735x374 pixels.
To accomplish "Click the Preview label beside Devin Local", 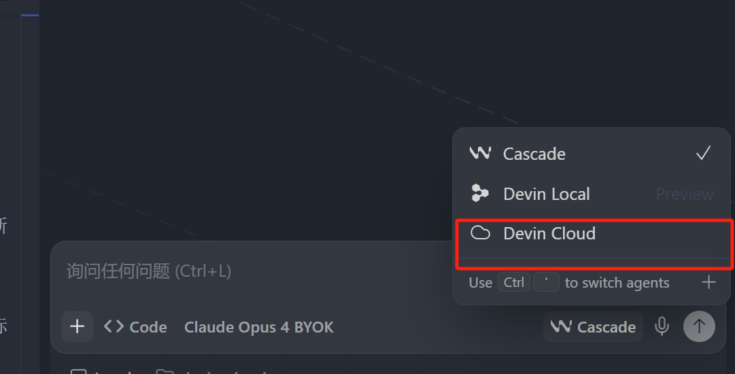I will pos(685,194).
